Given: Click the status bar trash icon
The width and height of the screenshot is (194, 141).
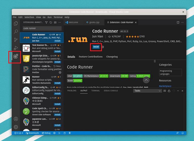Looking at the screenshot, I should coord(70,133).
